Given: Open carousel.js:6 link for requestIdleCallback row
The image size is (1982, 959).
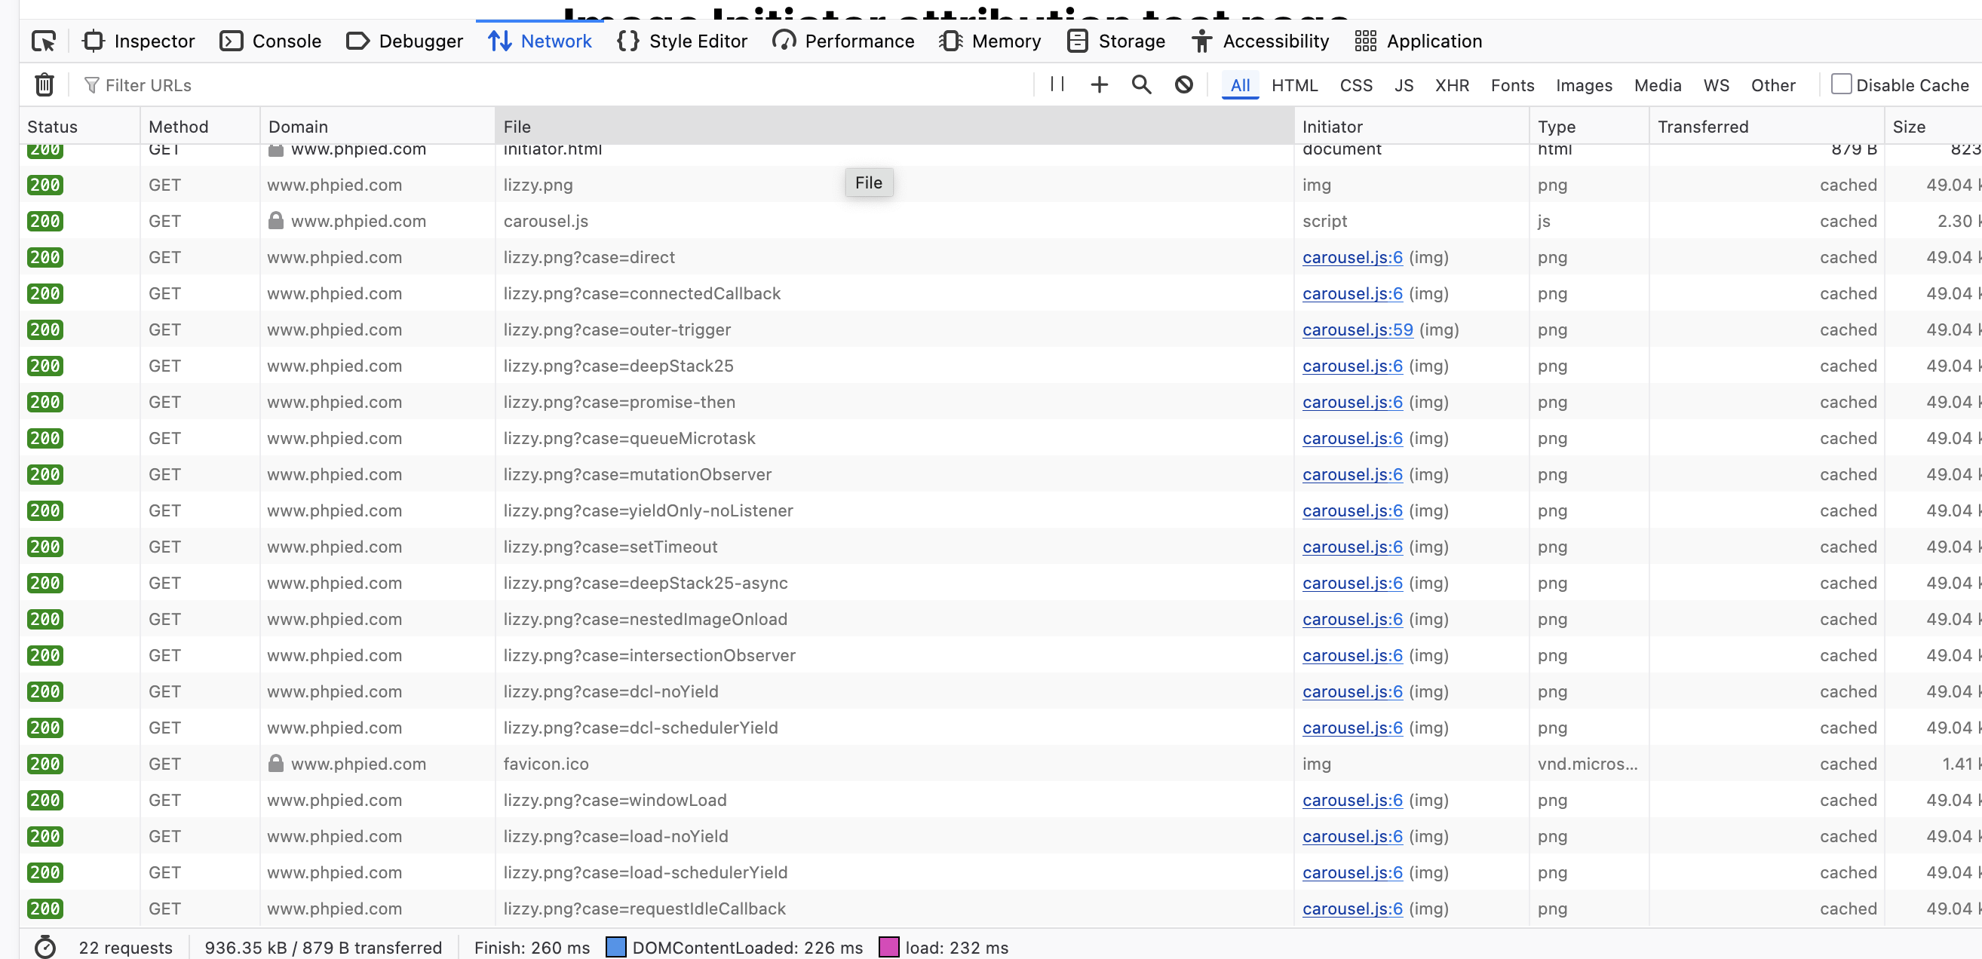Looking at the screenshot, I should coord(1352,908).
